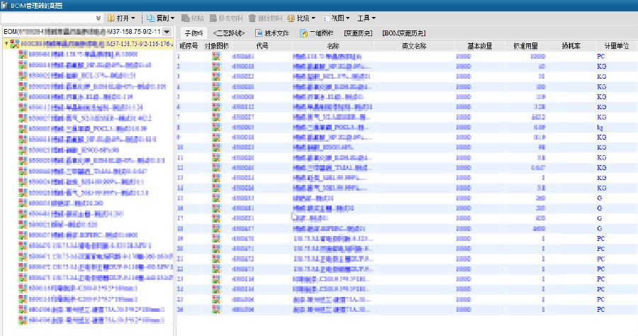This screenshot has width=638, height=336.
Task: Click the object icon in table row 1
Action: coord(216,55)
